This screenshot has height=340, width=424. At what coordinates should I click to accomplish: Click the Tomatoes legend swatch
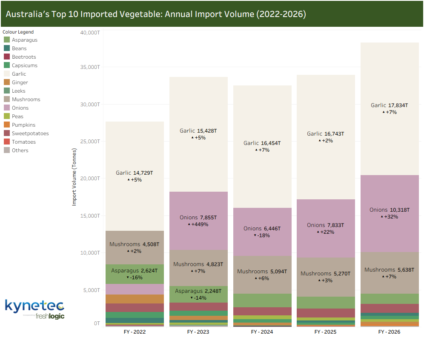(x=7, y=142)
